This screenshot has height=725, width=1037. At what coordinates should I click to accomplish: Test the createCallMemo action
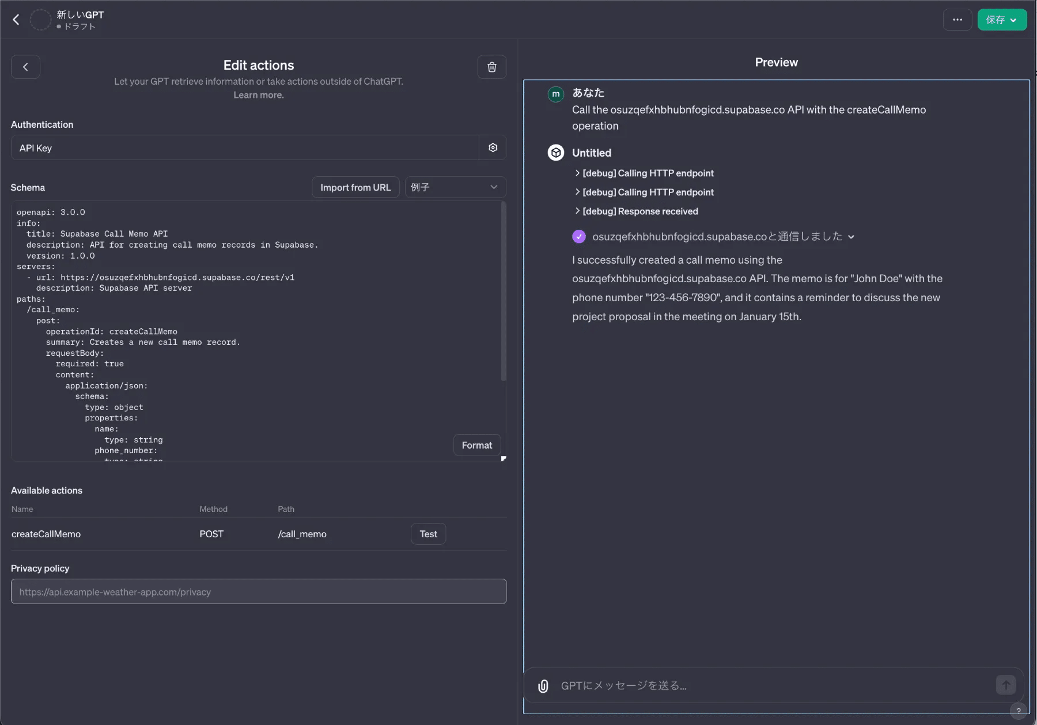point(428,534)
